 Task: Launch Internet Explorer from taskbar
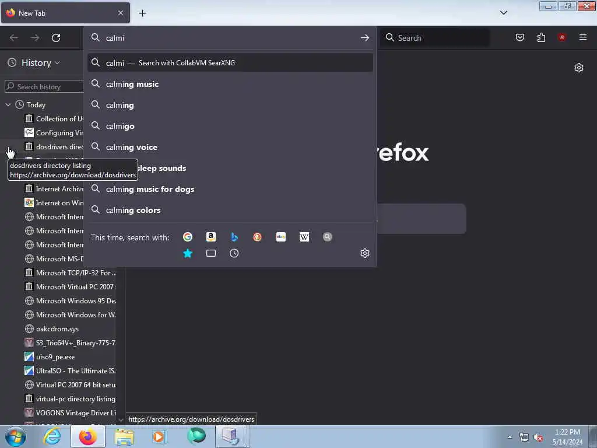(x=52, y=436)
